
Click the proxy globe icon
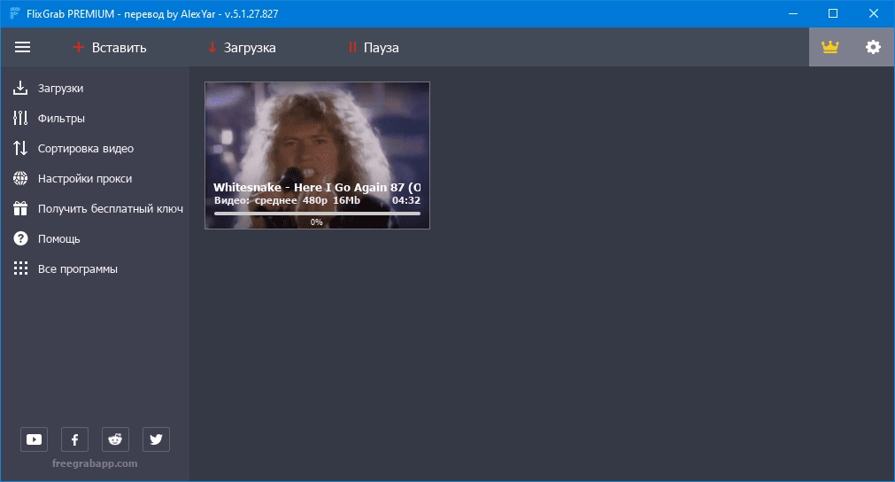tap(20, 179)
